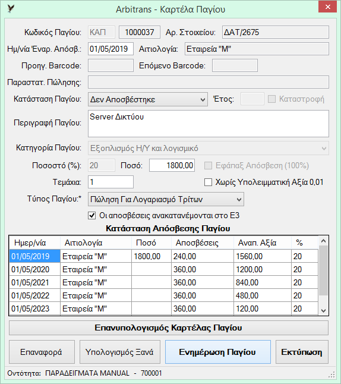
Task: Click the Επανυπολογισμός Καρτέλας Παγίου button
Action: 169,328
